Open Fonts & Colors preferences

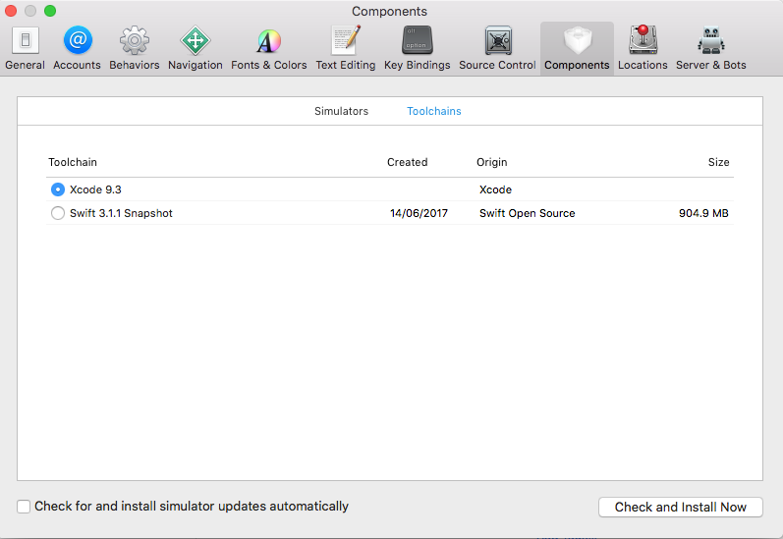click(x=268, y=48)
